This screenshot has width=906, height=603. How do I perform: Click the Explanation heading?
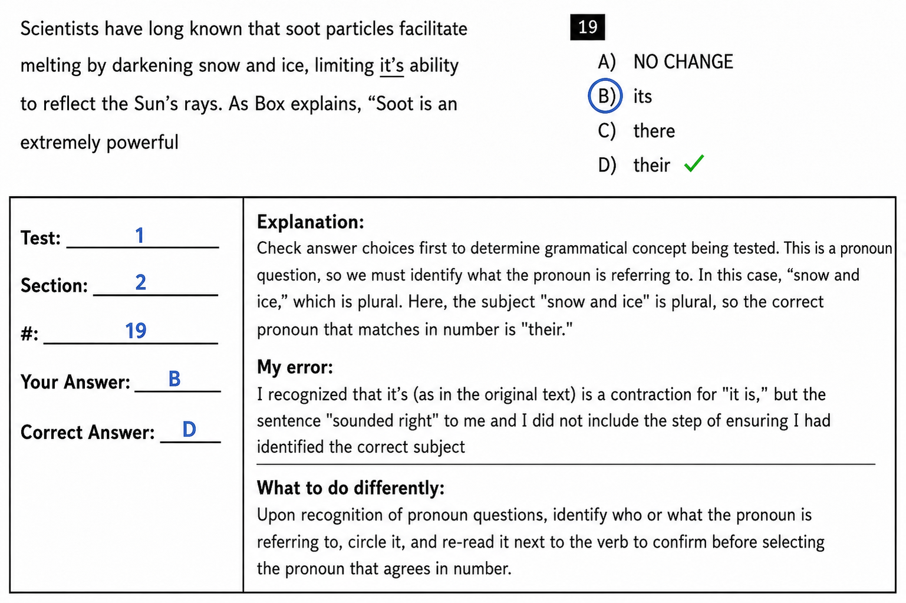(x=311, y=222)
